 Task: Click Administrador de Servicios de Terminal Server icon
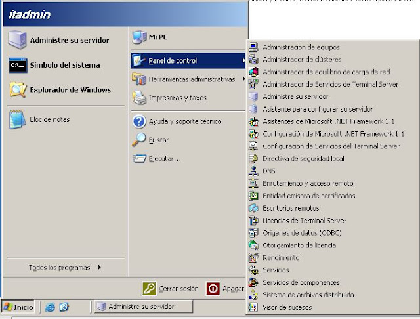253,84
